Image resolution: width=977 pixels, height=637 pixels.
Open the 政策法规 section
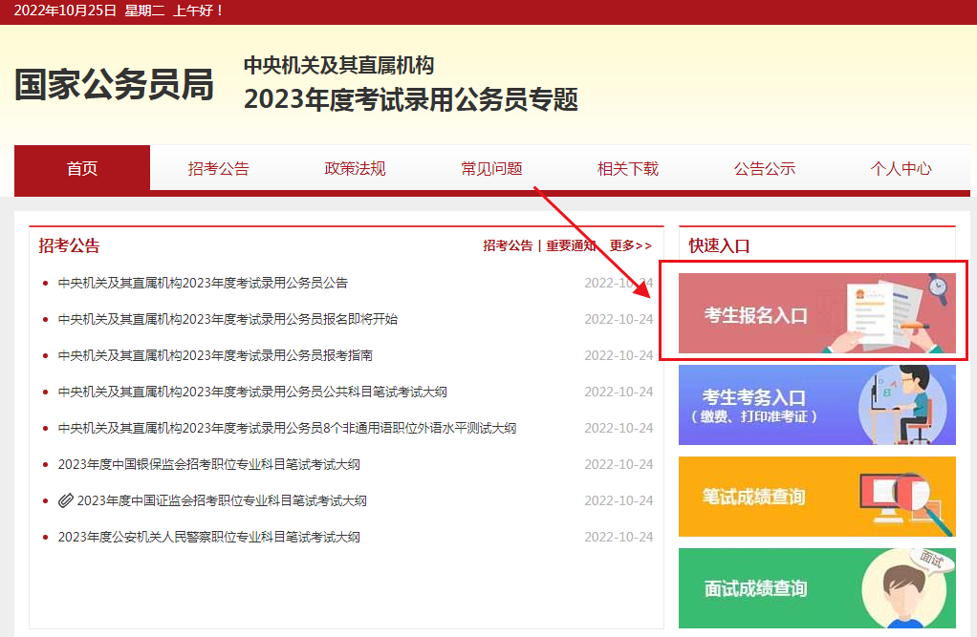355,168
